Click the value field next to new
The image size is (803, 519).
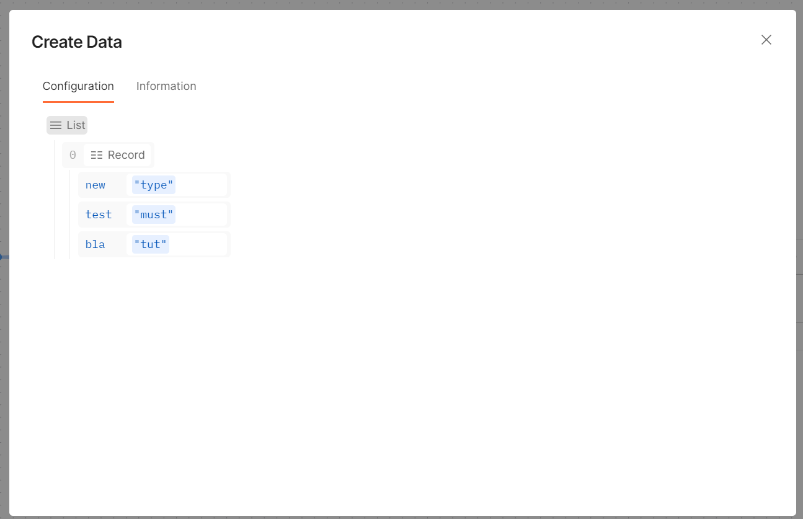pos(198,184)
